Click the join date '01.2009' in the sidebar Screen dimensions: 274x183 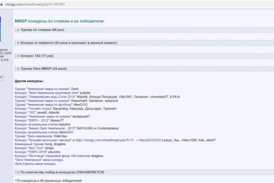coord(5,53)
